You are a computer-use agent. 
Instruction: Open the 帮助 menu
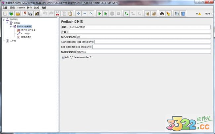[x=44, y=8]
